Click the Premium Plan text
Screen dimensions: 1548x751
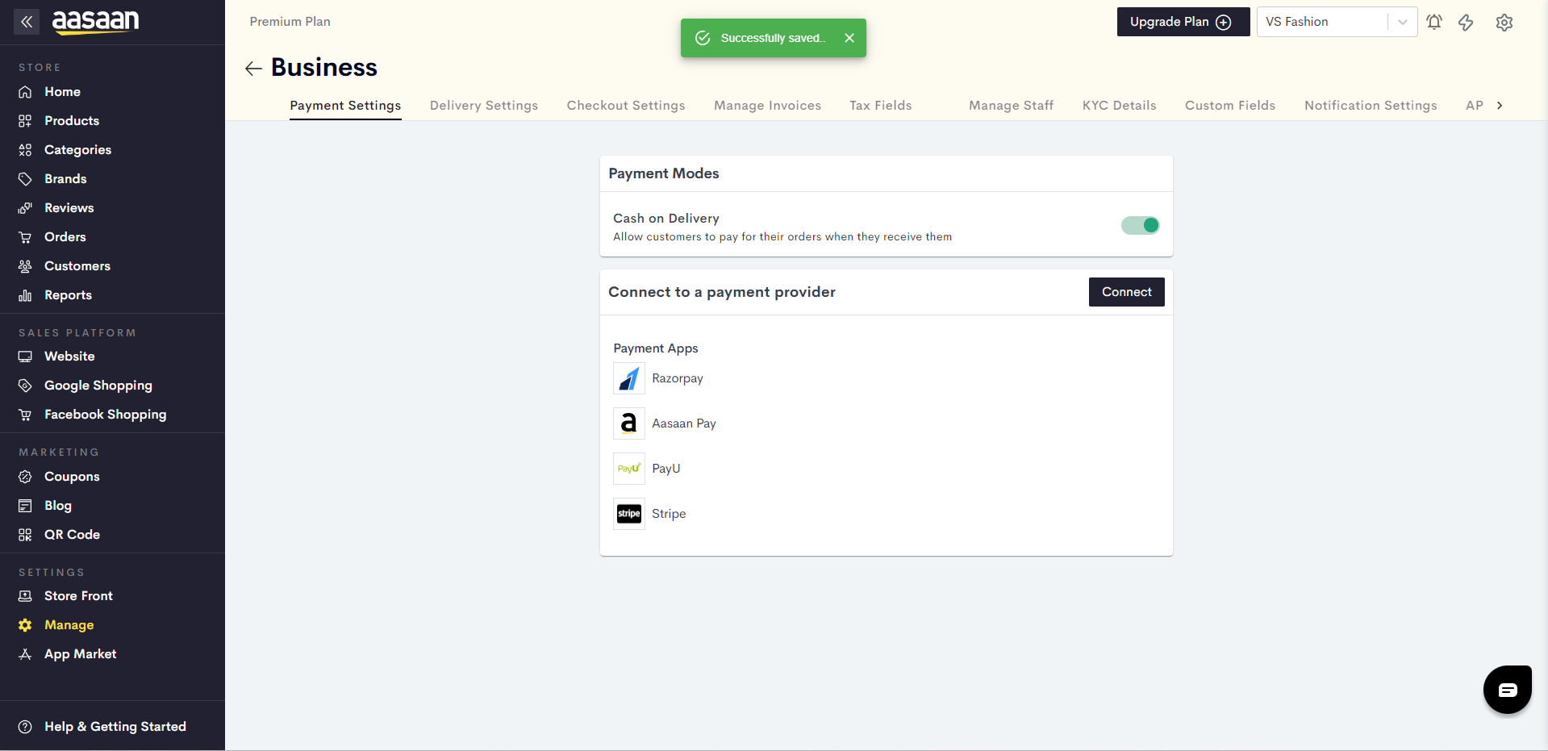click(x=290, y=22)
